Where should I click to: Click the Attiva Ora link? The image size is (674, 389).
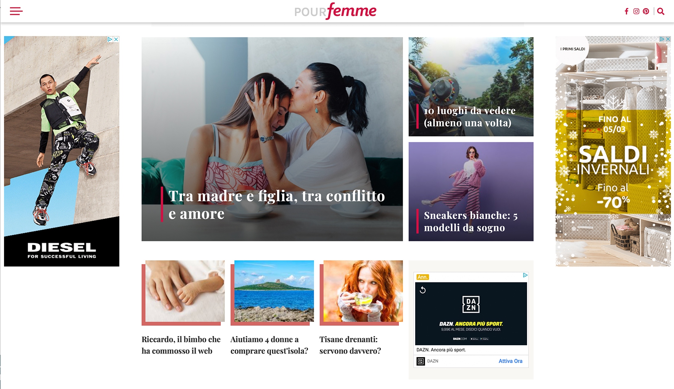(x=510, y=361)
